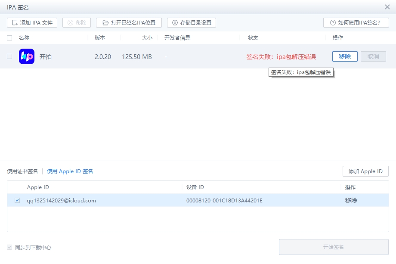The image size is (396, 264).
Task: Click the 版本 column header
Action: click(100, 38)
